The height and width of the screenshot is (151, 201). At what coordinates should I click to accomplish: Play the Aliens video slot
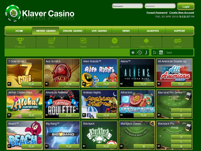pos(143,84)
